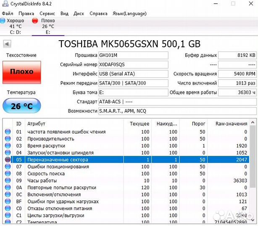
Task: Click status icon for attribute BF
Action: tap(8, 201)
